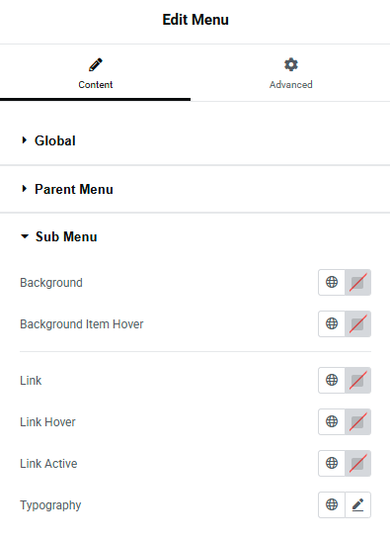The width and height of the screenshot is (390, 542).
Task: Set Link Active color using its swatch
Action: [357, 463]
